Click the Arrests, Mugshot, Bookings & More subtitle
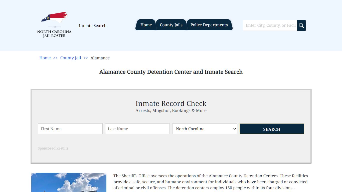Image resolution: width=342 pixels, height=192 pixels. click(x=171, y=110)
